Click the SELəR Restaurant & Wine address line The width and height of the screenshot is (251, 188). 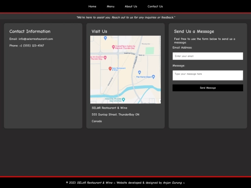tap(110, 108)
